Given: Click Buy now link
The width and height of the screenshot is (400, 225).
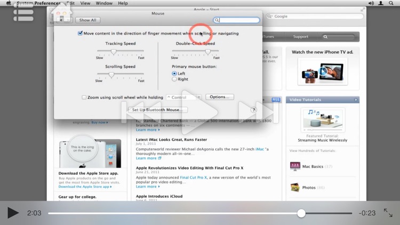Looking at the screenshot, I should click(x=100, y=123).
